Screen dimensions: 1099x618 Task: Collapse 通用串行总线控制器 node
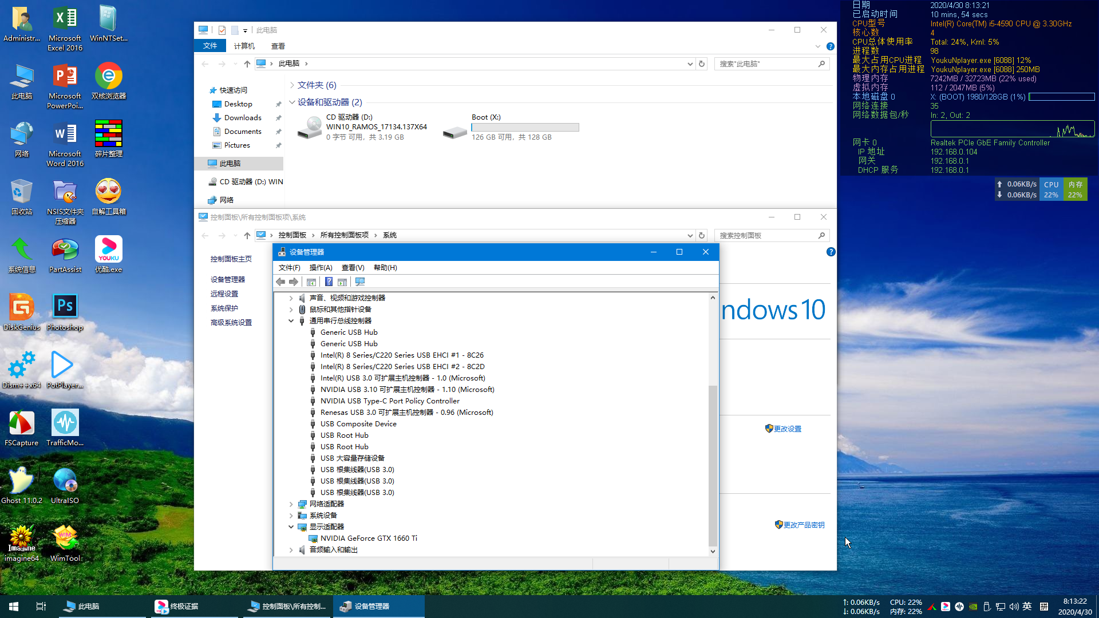(x=291, y=321)
